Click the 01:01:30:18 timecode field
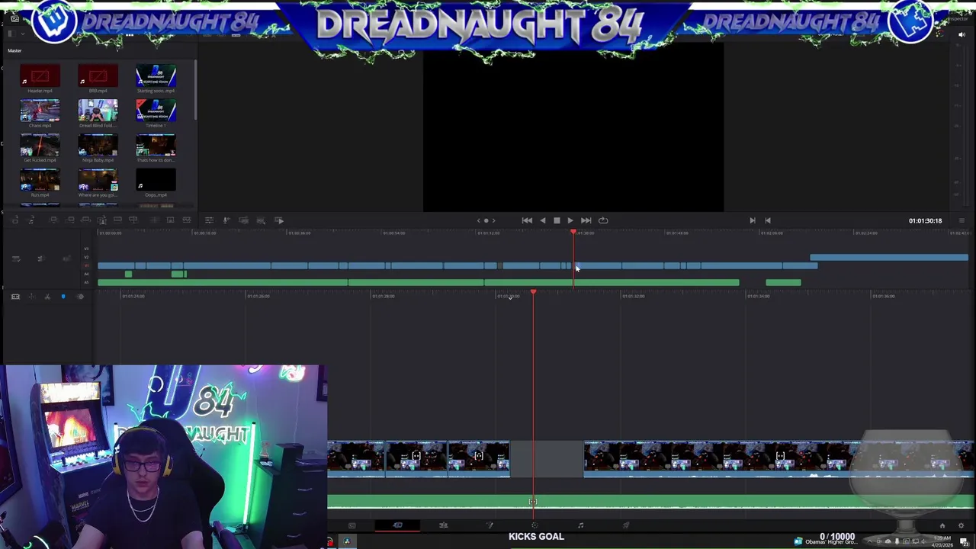976x549 pixels. click(x=925, y=220)
